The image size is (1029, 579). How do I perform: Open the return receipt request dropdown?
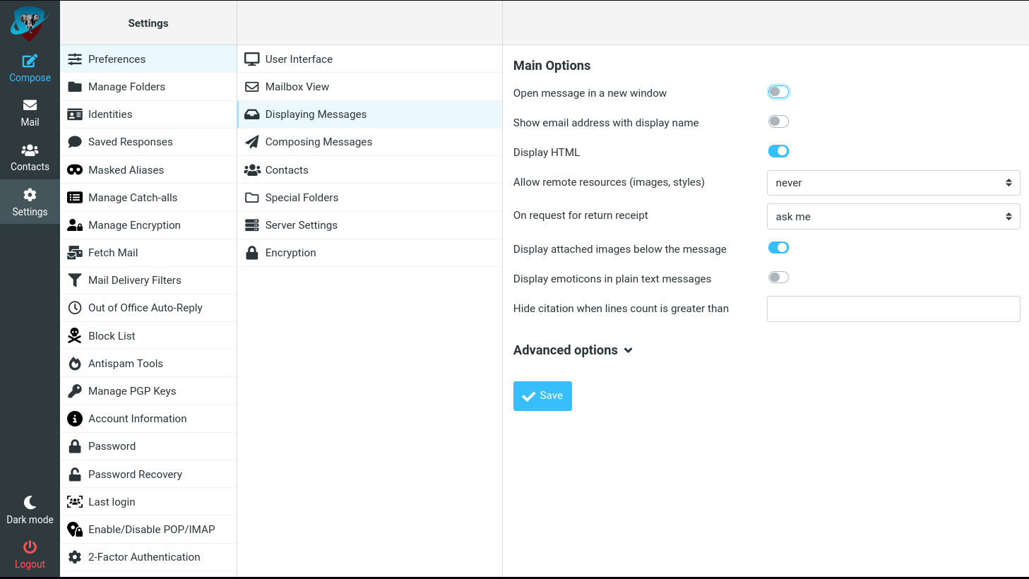pos(893,217)
